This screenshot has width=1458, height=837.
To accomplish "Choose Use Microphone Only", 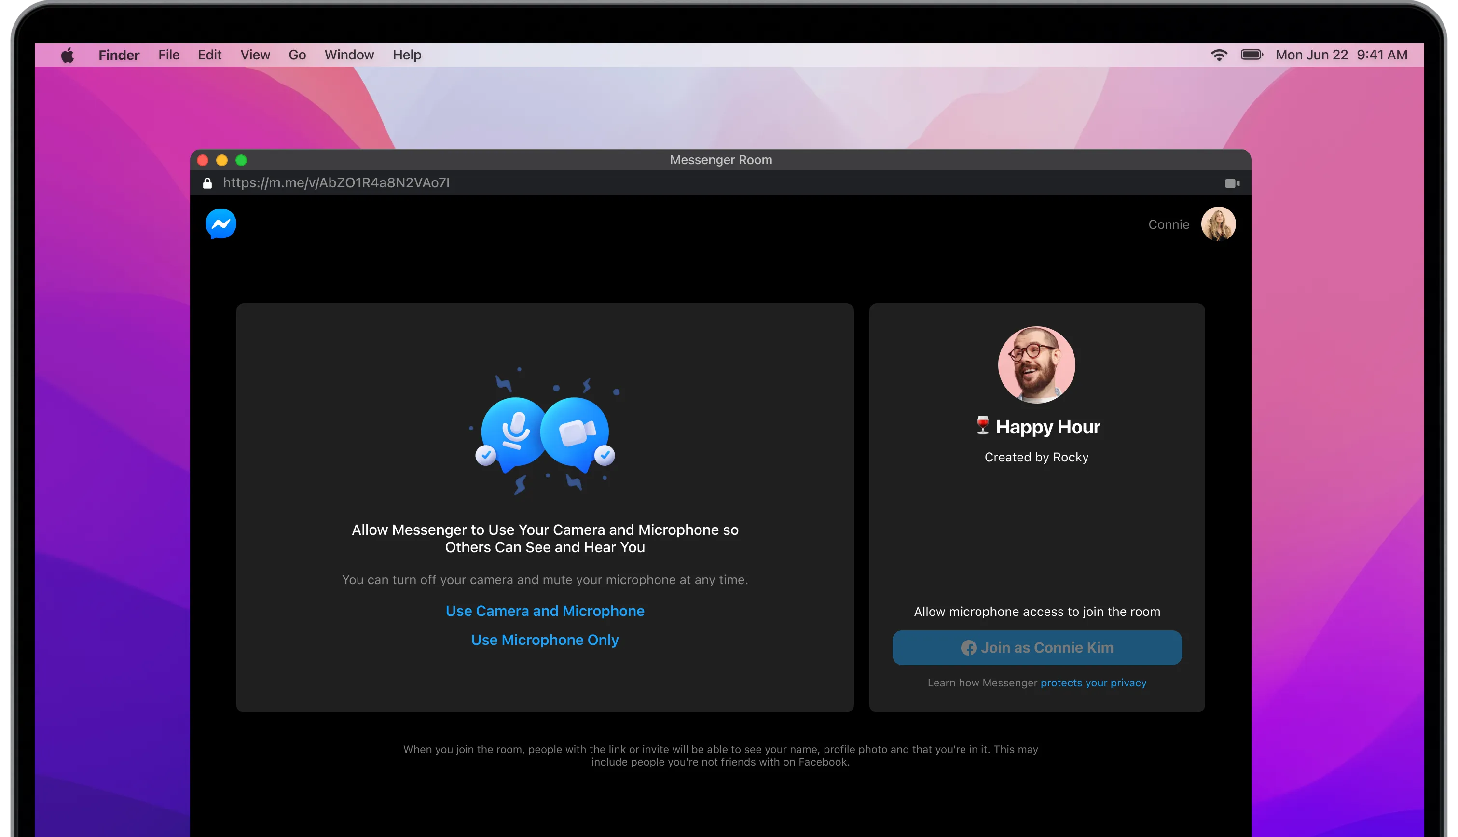I will pyautogui.click(x=545, y=640).
